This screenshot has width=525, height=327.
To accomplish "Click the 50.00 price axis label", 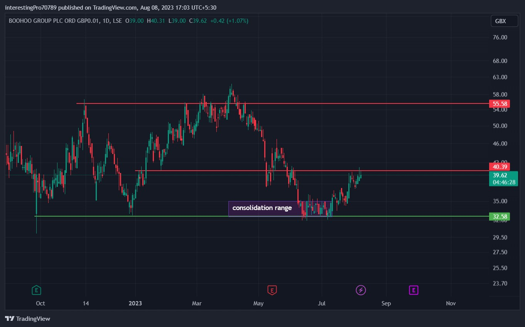I will click(x=500, y=126).
